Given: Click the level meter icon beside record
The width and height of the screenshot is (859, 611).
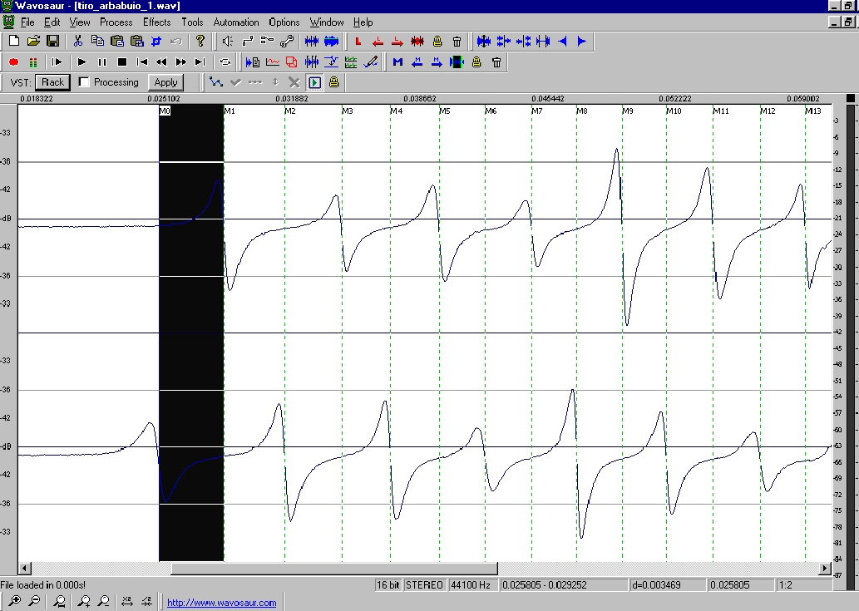Looking at the screenshot, I should coord(33,62).
